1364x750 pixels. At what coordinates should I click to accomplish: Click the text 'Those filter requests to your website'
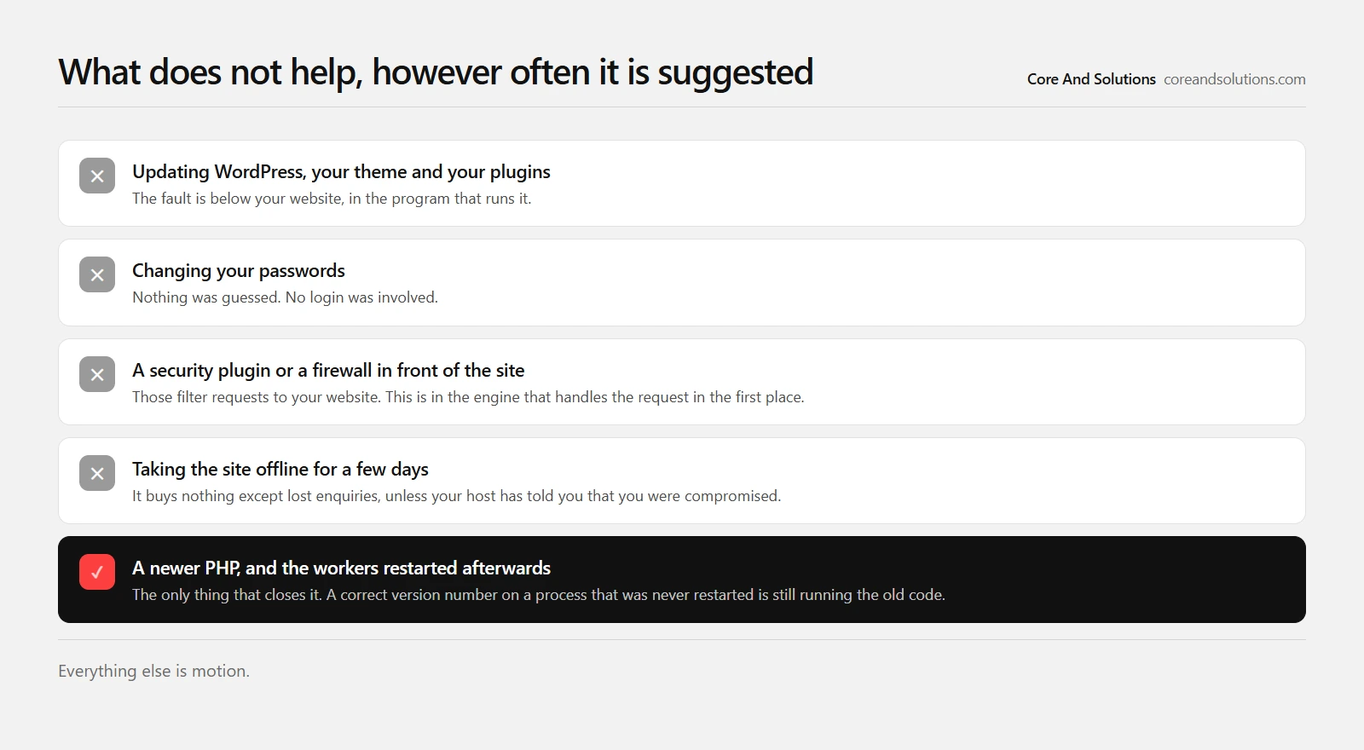click(x=257, y=397)
